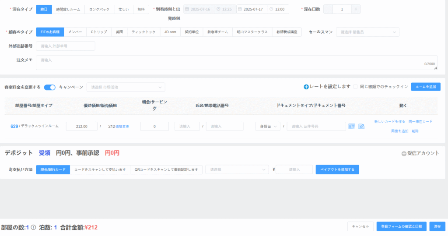The height and width of the screenshot is (236, 448).
Task: Select 無料 stay type
Action: point(141,9)
